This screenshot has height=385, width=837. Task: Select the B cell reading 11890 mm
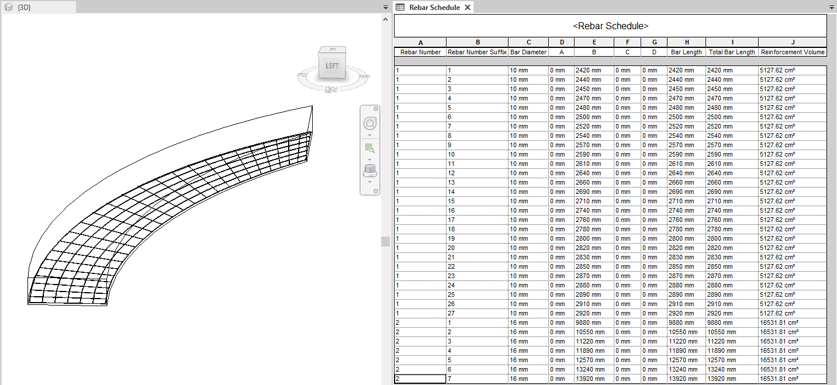pos(594,351)
